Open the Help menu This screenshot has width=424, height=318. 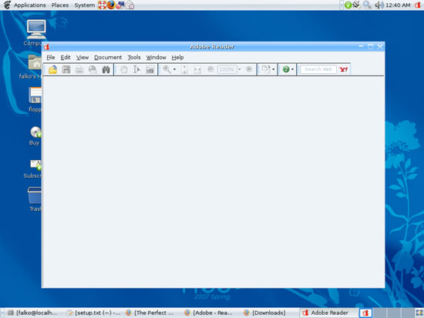[177, 57]
